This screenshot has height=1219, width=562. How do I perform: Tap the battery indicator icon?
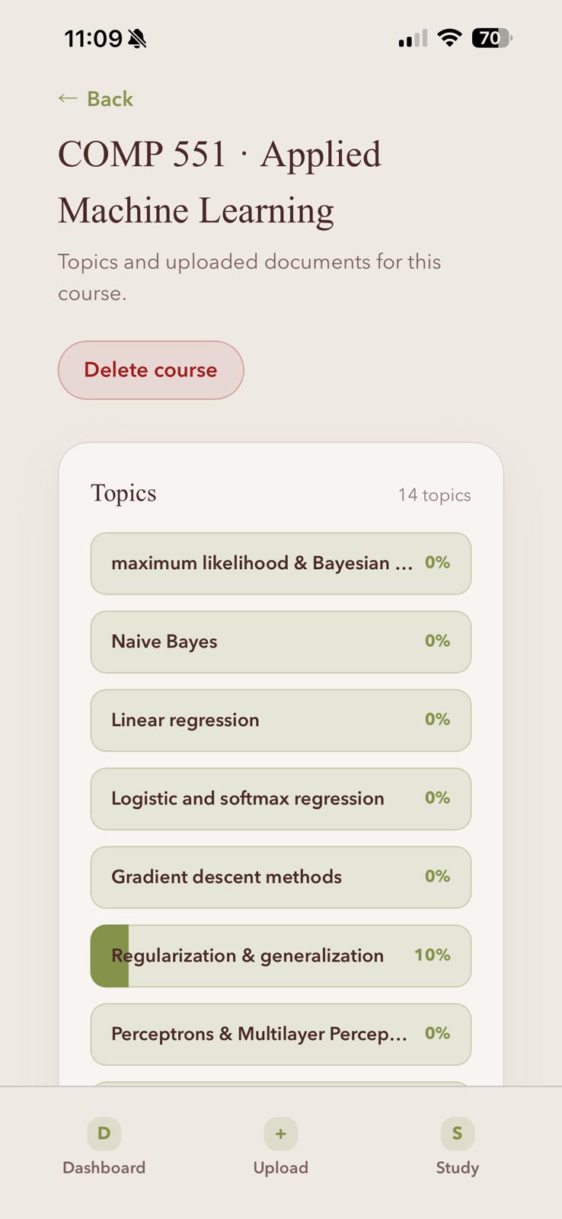pyautogui.click(x=492, y=38)
